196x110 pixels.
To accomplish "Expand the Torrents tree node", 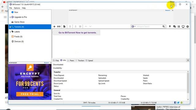I will click(10, 27).
